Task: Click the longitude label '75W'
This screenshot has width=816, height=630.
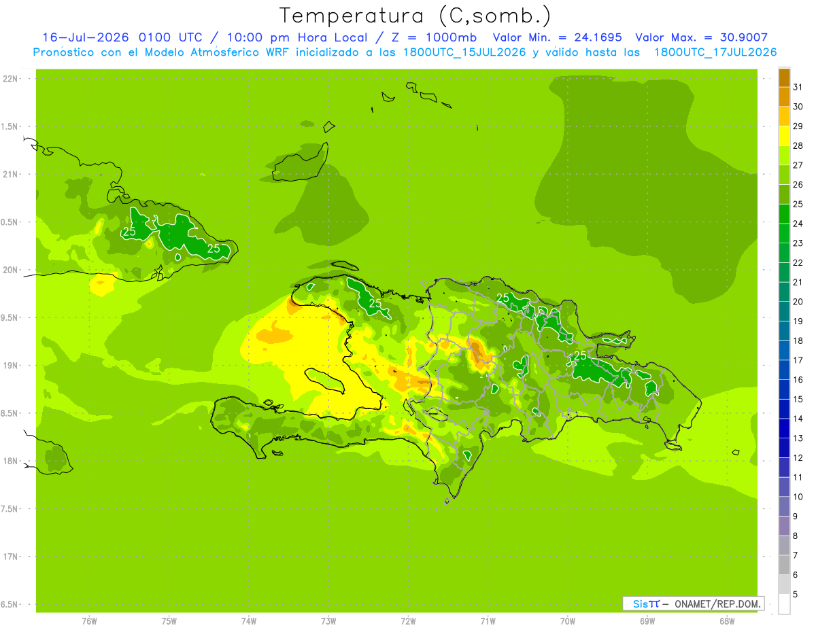Action: [169, 621]
